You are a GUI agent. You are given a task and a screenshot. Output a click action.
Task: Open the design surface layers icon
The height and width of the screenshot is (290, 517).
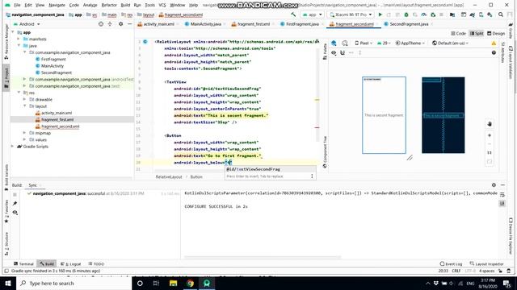click(334, 43)
